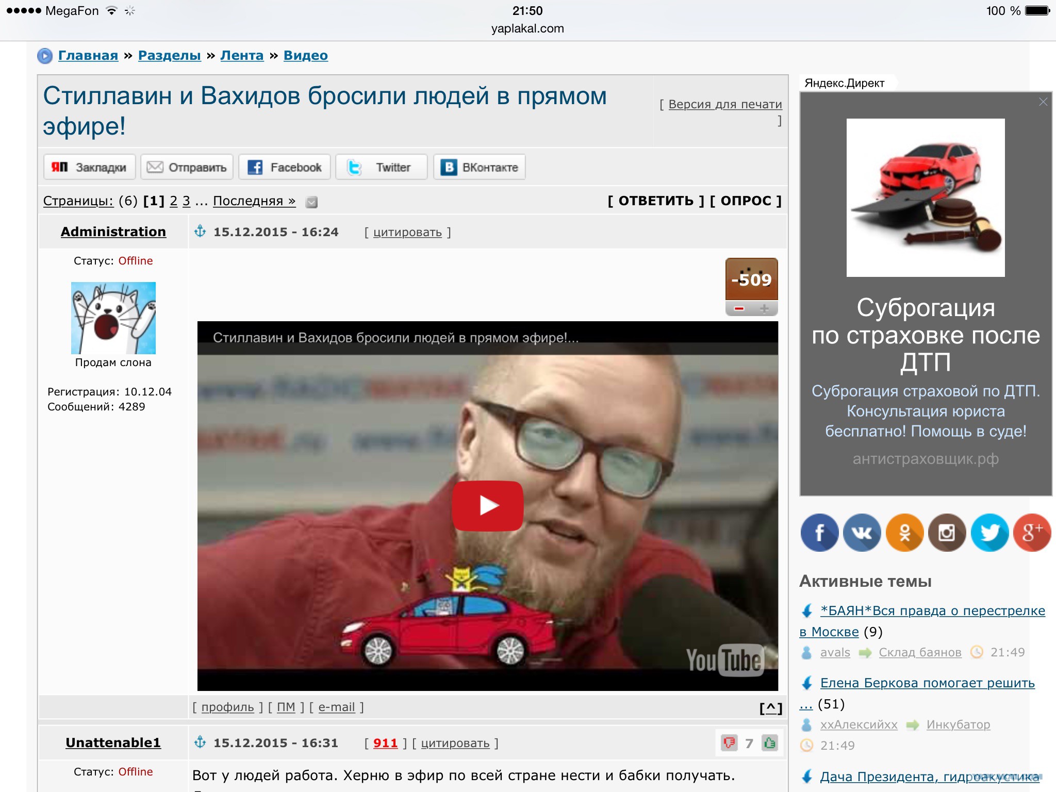Open the Лента breadcrumb section
Viewport: 1056px width, 792px height.
[x=242, y=55]
